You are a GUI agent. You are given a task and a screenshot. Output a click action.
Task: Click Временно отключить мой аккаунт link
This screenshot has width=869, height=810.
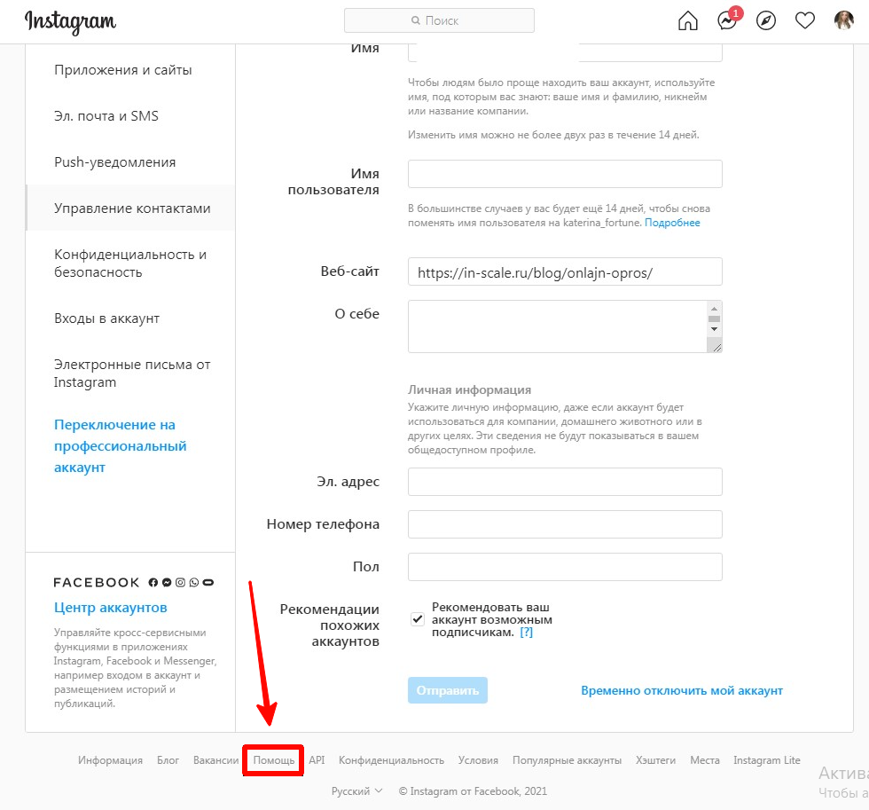pos(682,691)
